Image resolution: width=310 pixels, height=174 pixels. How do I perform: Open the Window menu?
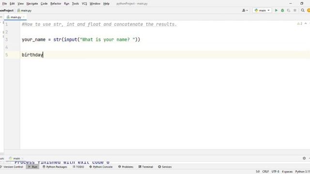(95, 3)
